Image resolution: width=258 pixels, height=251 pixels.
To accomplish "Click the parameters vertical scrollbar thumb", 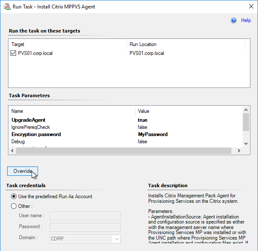I will [x=246, y=122].
